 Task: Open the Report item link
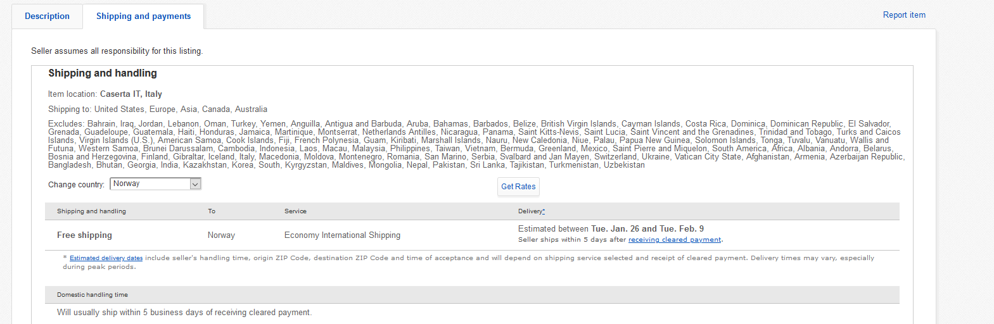click(904, 15)
